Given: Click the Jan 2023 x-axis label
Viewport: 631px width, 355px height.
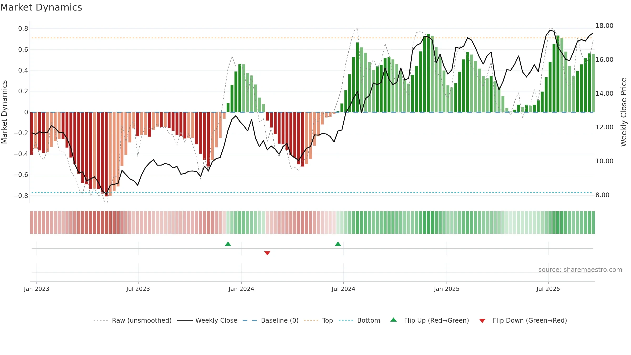Looking at the screenshot, I should point(37,289).
